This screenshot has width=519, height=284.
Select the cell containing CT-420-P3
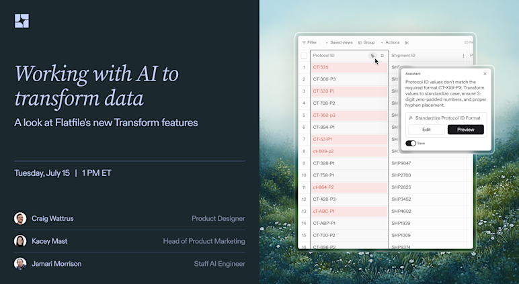pyautogui.click(x=349, y=199)
